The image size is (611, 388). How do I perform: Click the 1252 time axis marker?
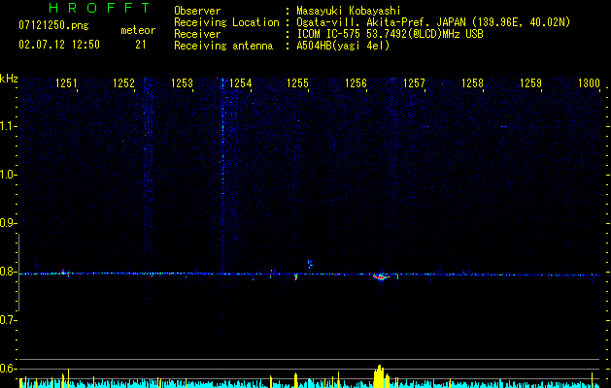tap(124, 83)
